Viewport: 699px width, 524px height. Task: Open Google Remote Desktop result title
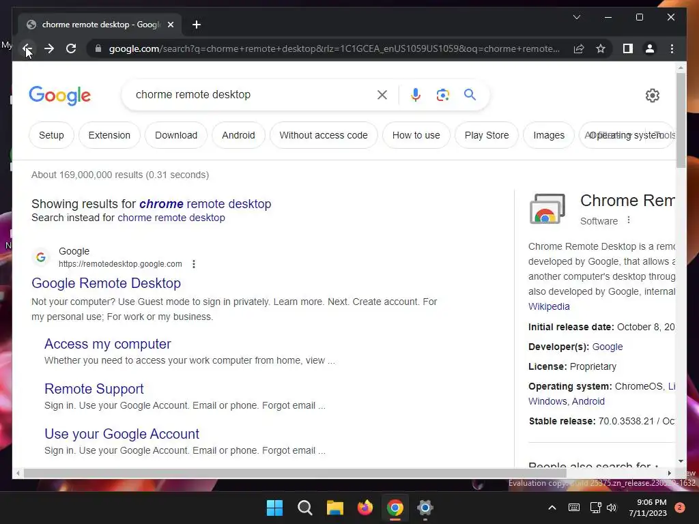[106, 283]
